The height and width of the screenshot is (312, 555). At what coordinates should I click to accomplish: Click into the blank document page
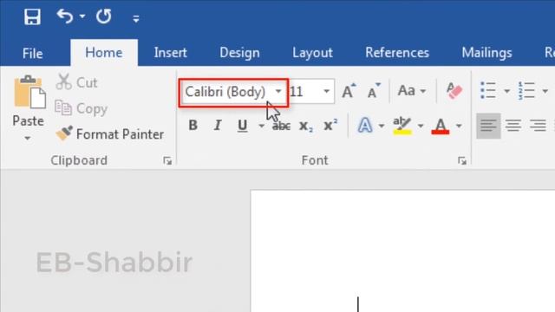[402, 251]
